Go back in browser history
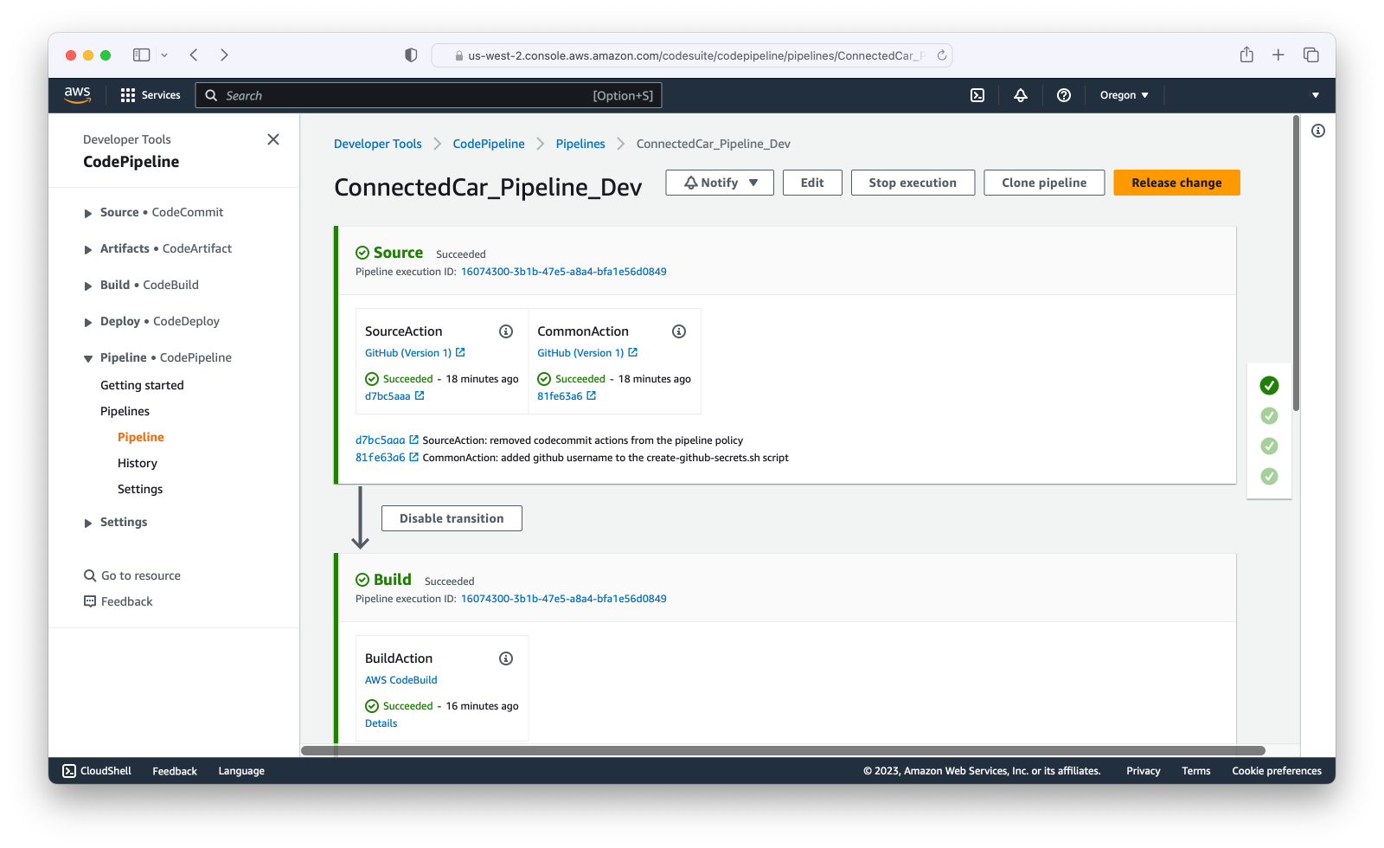Image resolution: width=1384 pixels, height=848 pixels. point(194,55)
